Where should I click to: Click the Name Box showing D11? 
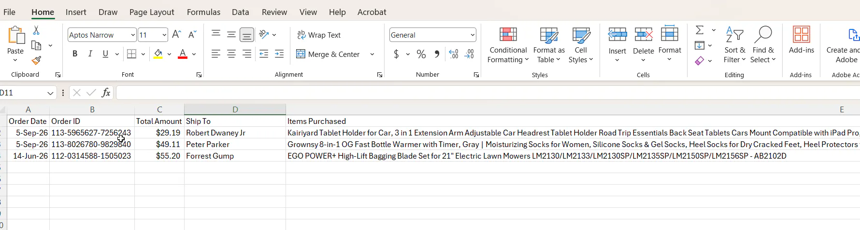point(23,93)
